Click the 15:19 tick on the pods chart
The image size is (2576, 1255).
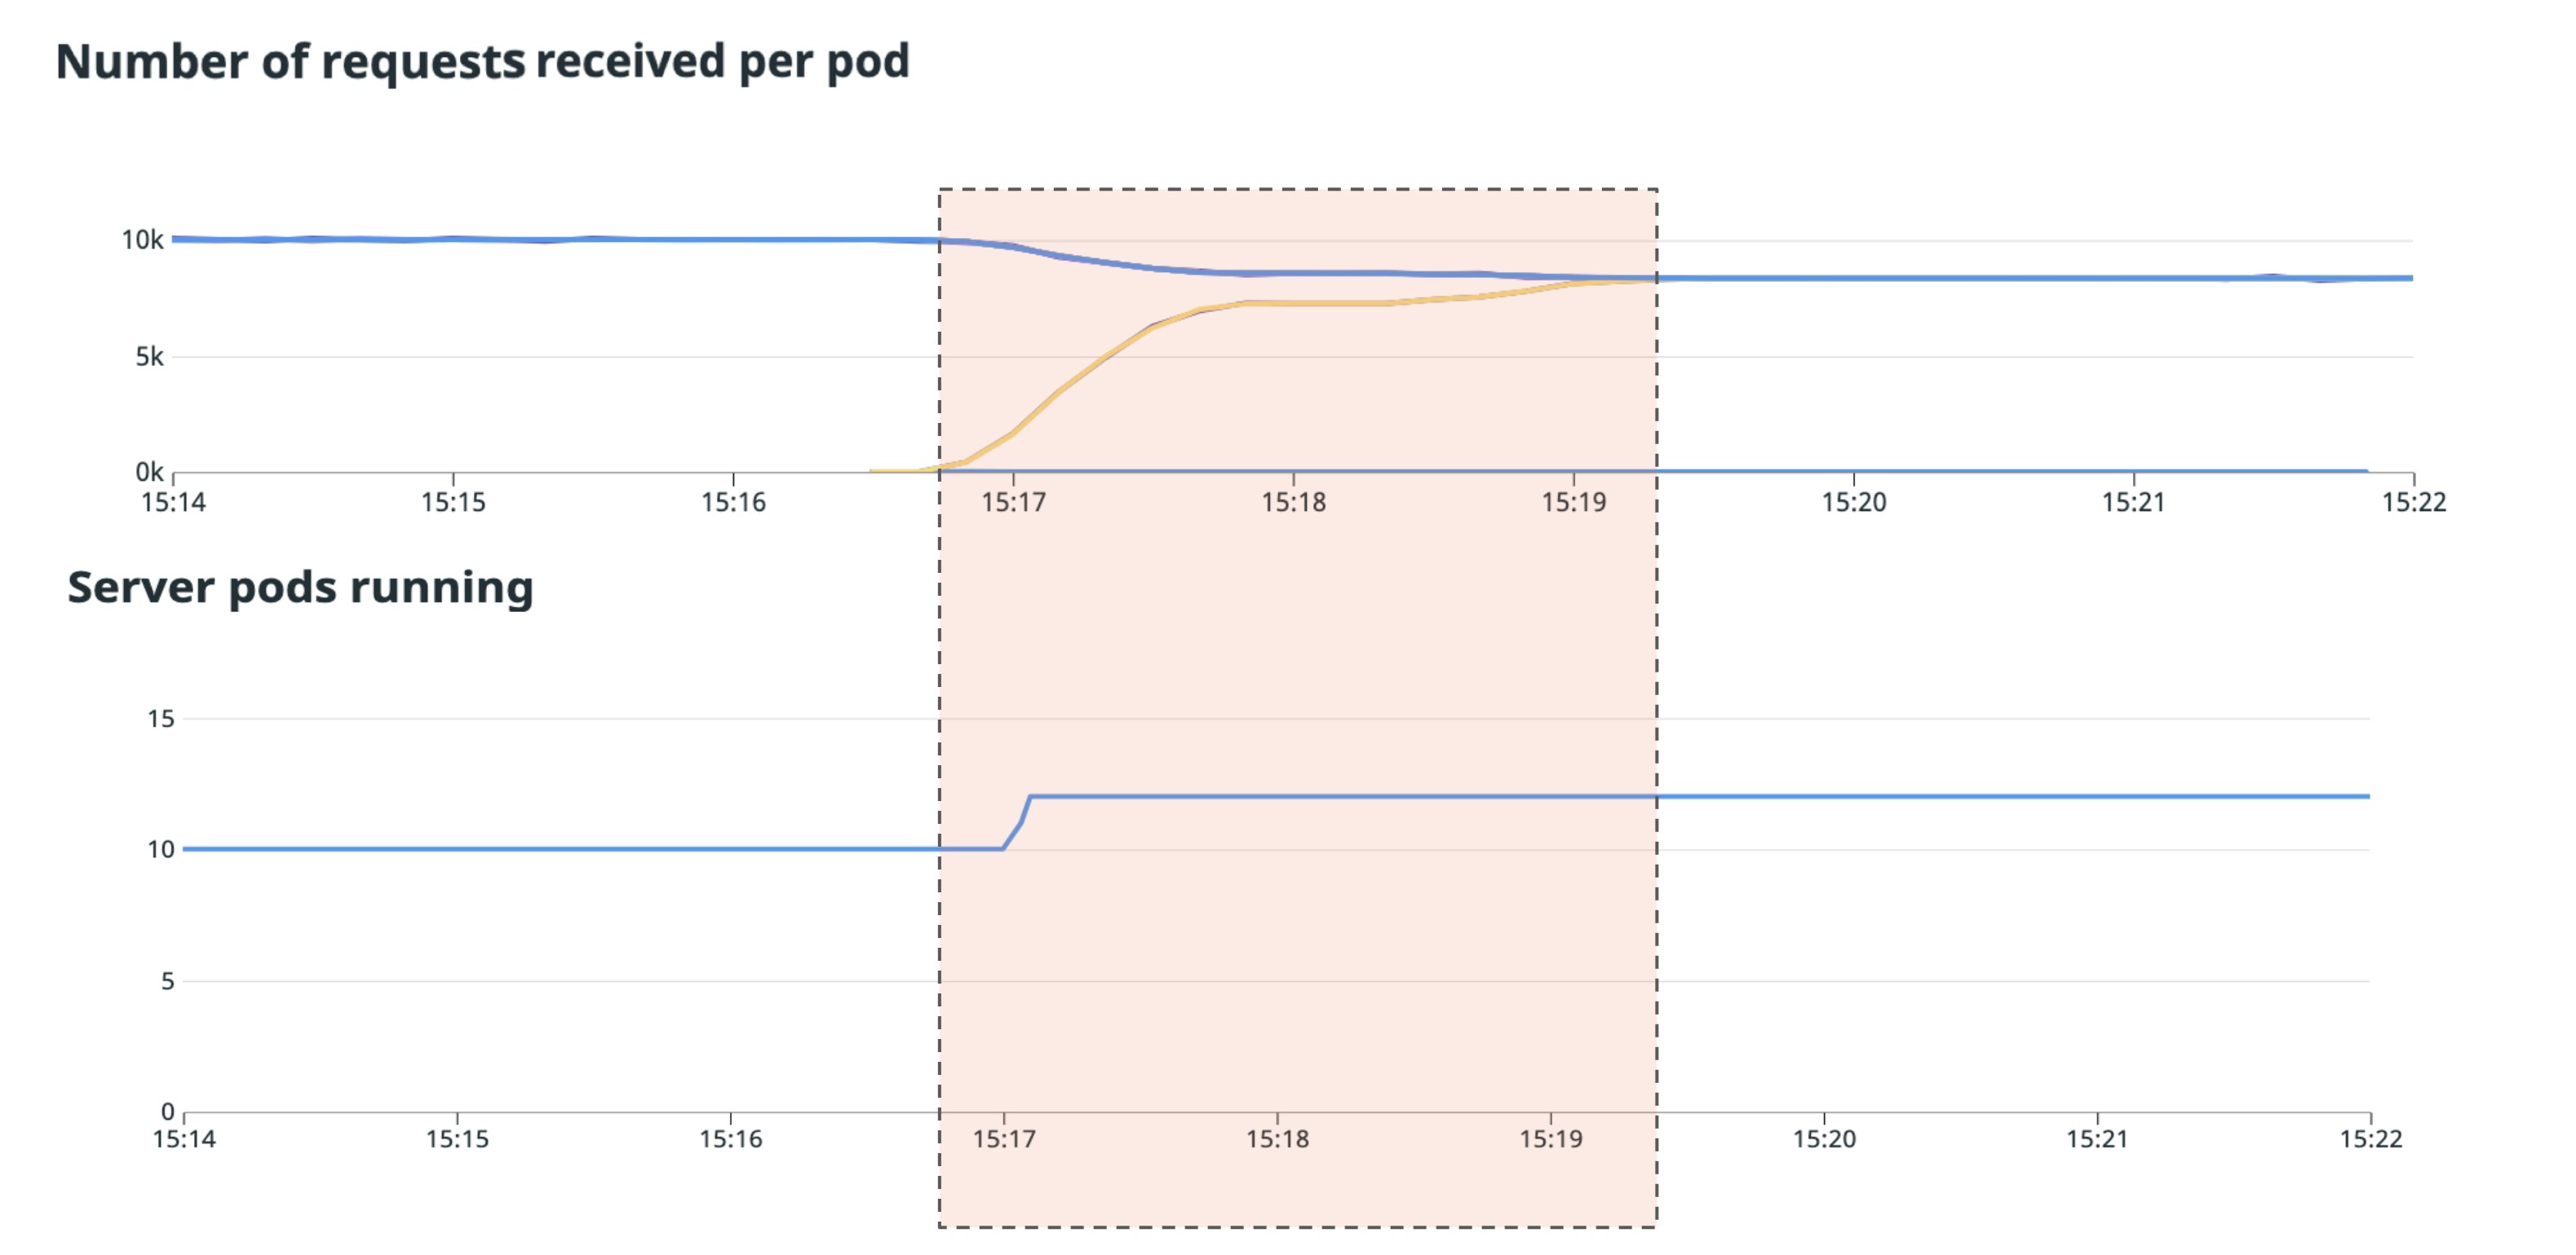click(x=1551, y=1139)
